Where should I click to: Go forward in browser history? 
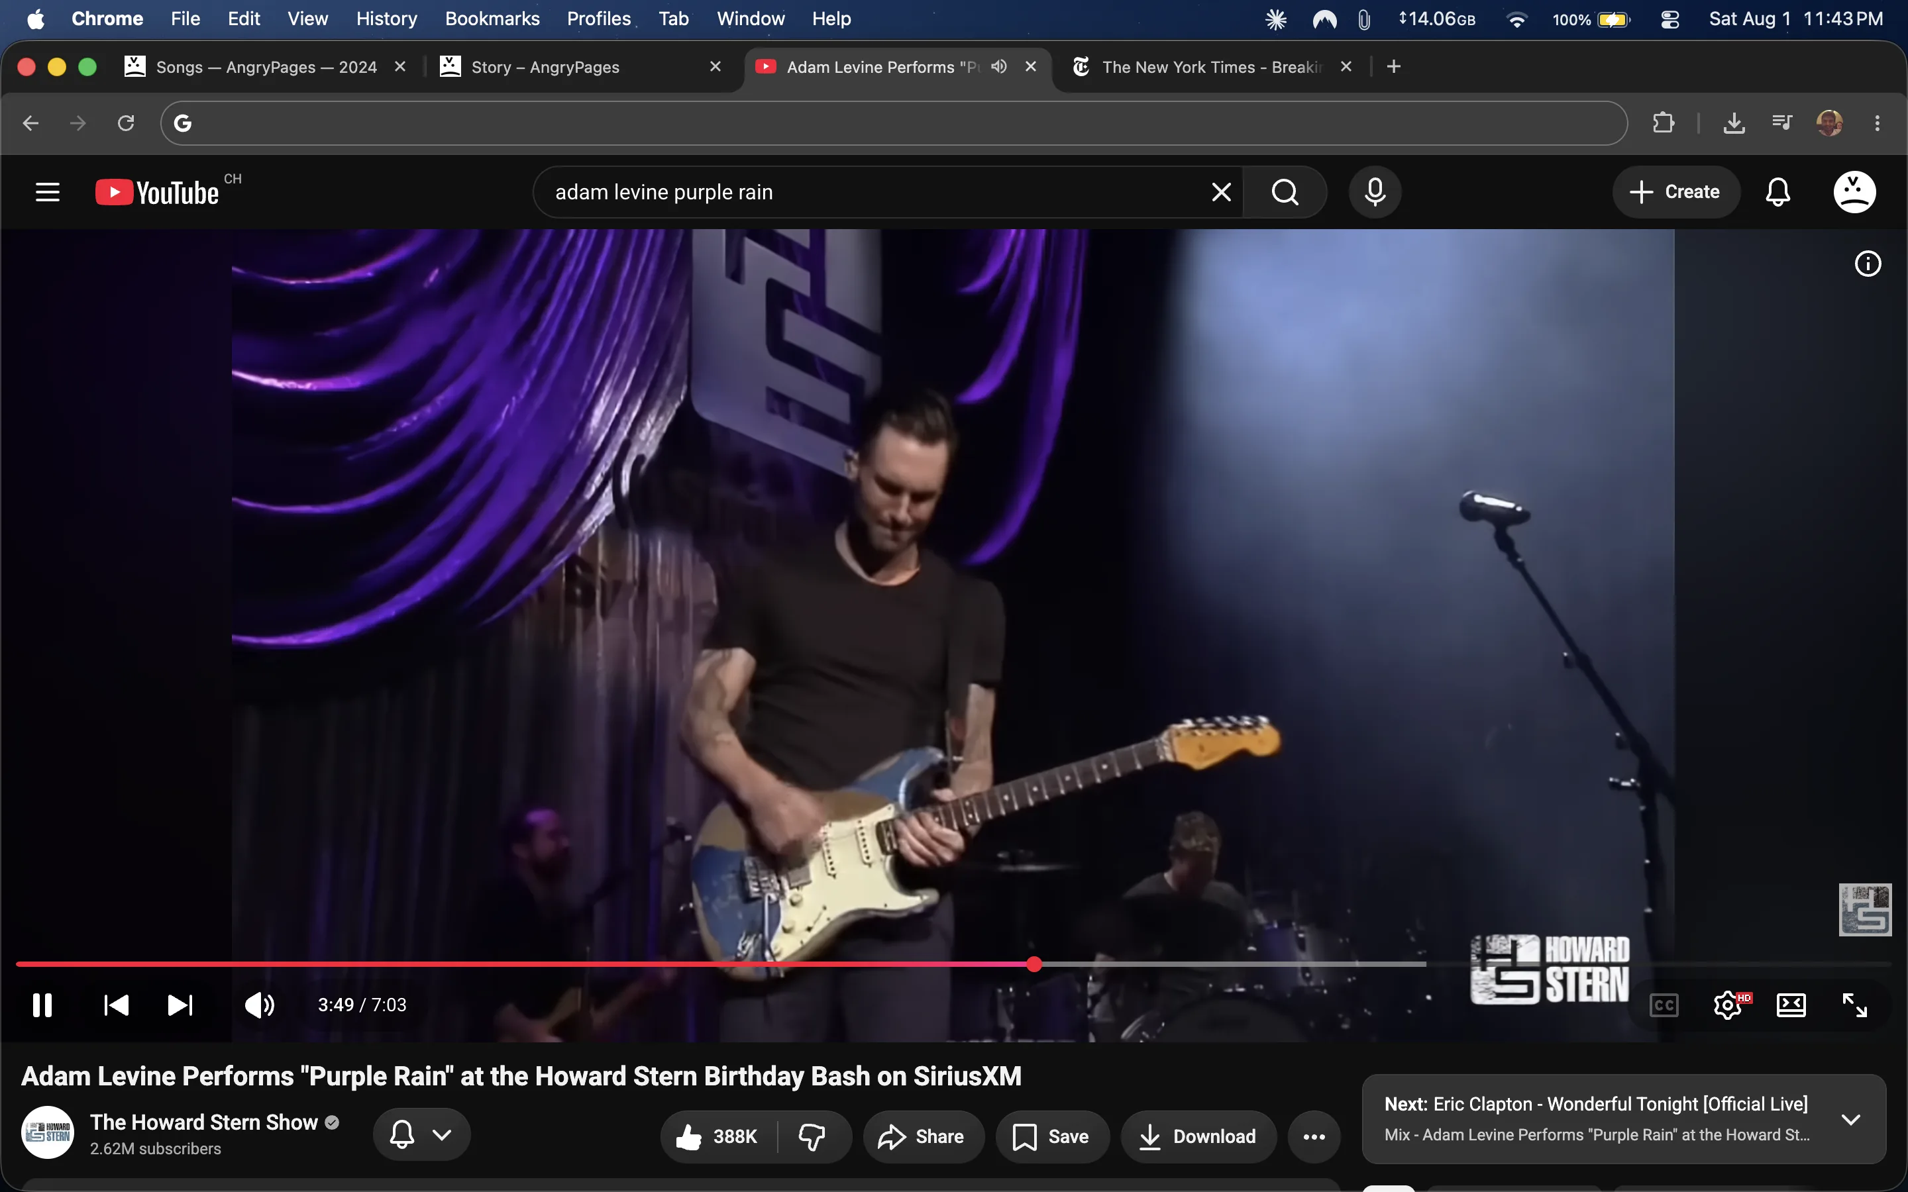coord(78,123)
